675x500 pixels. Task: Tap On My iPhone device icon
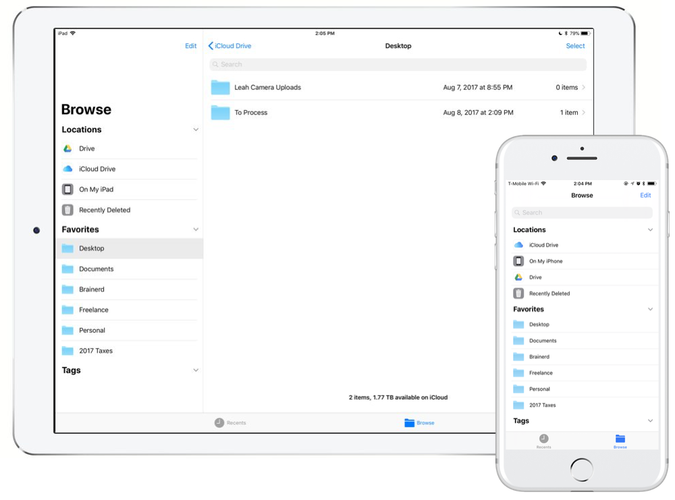(518, 261)
